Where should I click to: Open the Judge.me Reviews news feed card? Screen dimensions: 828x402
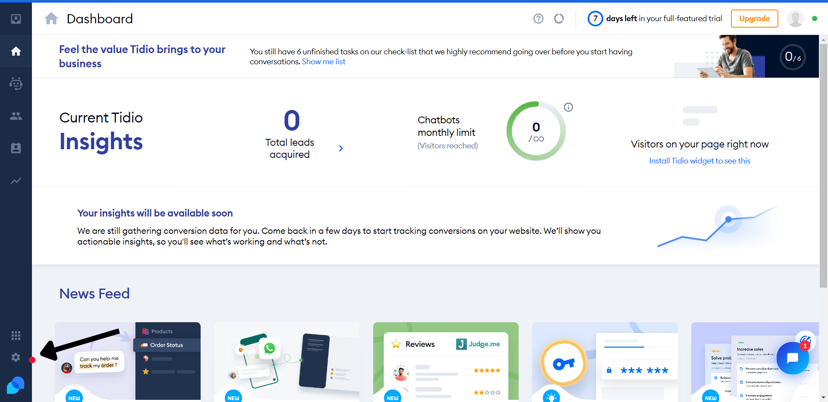446,361
